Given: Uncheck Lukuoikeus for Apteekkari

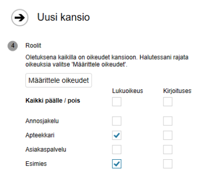Looking at the screenshot, I should [116, 135].
